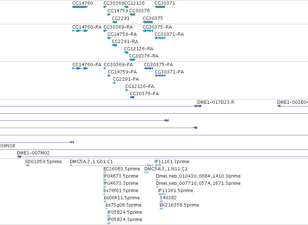Screen dimensions: 308x225
Task: Click the CG2291-PA protein label
Action: [126, 79]
